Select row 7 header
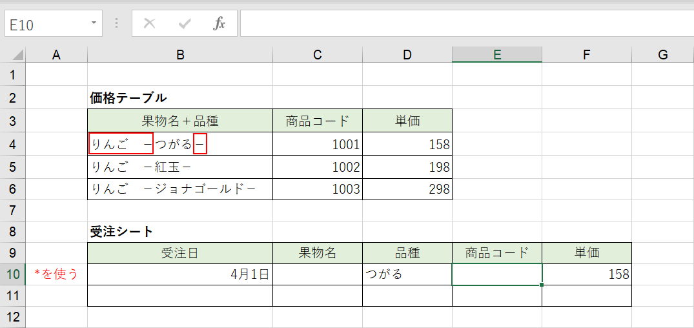Image resolution: width=694 pixels, height=328 pixels. tap(12, 210)
